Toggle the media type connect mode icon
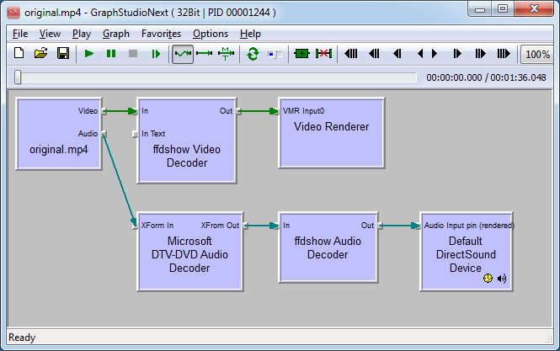560x351 pixels. point(226,54)
